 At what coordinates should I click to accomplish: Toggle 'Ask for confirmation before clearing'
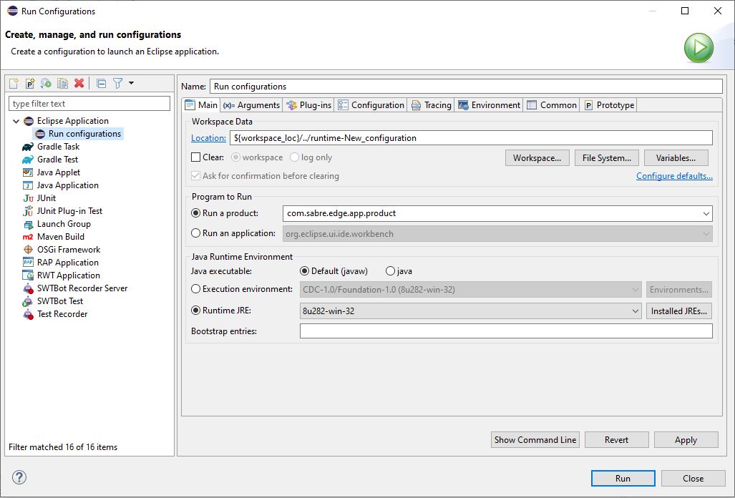(x=196, y=176)
